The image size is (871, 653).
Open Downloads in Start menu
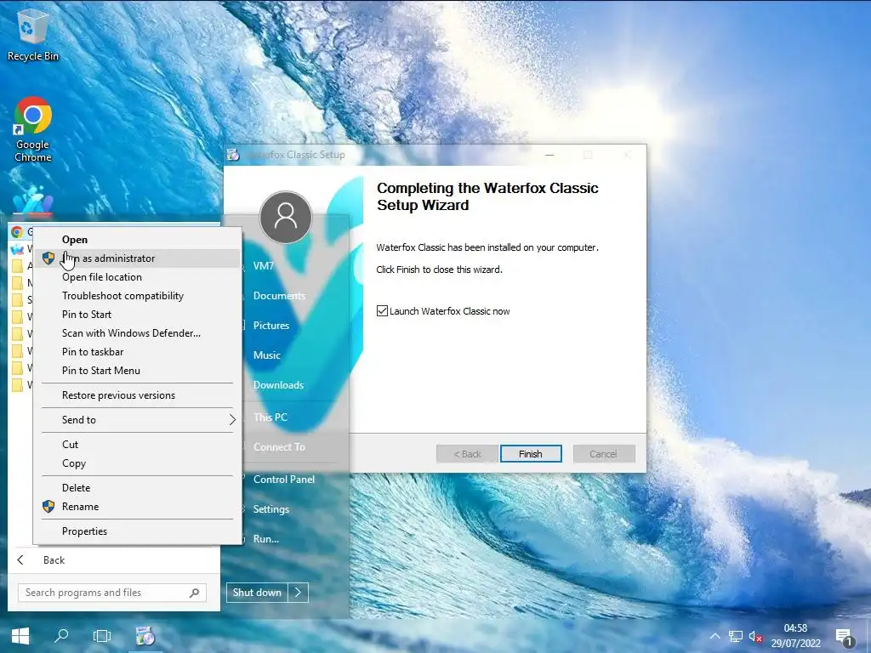(x=278, y=385)
